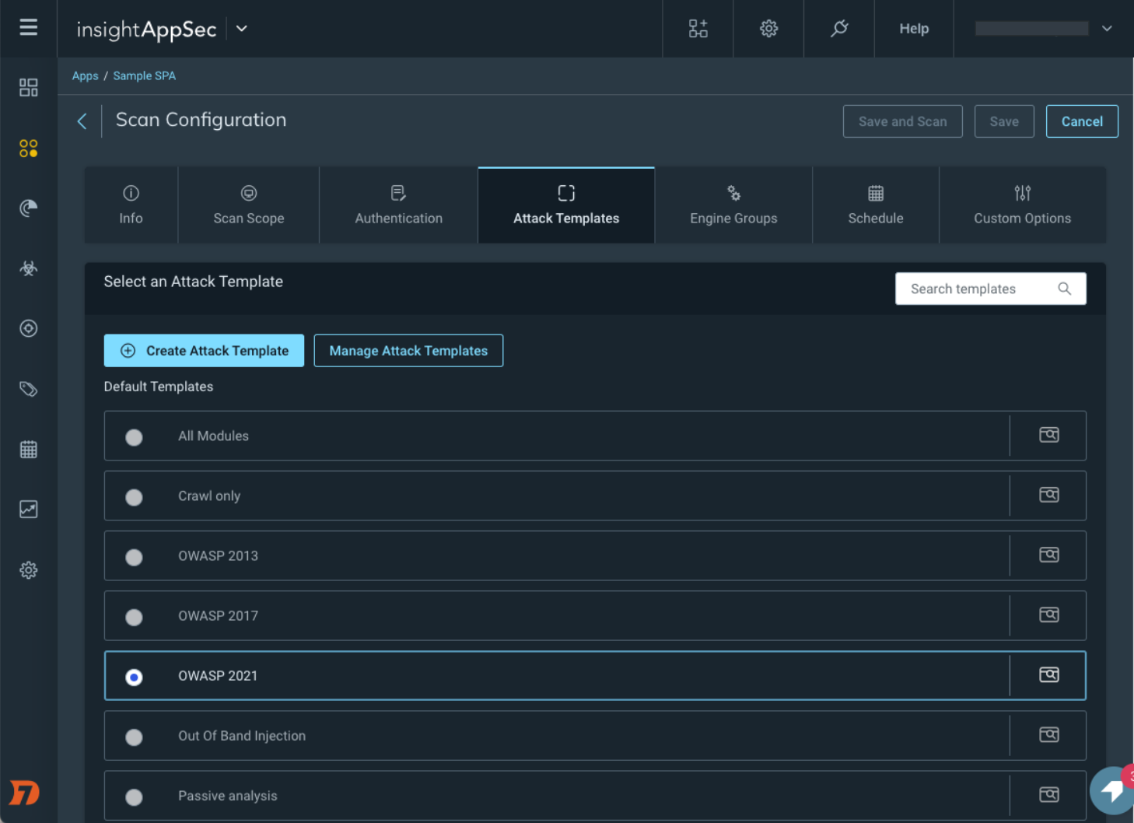
Task: Click the Out Of Band Injection label
Action: [x=242, y=736]
